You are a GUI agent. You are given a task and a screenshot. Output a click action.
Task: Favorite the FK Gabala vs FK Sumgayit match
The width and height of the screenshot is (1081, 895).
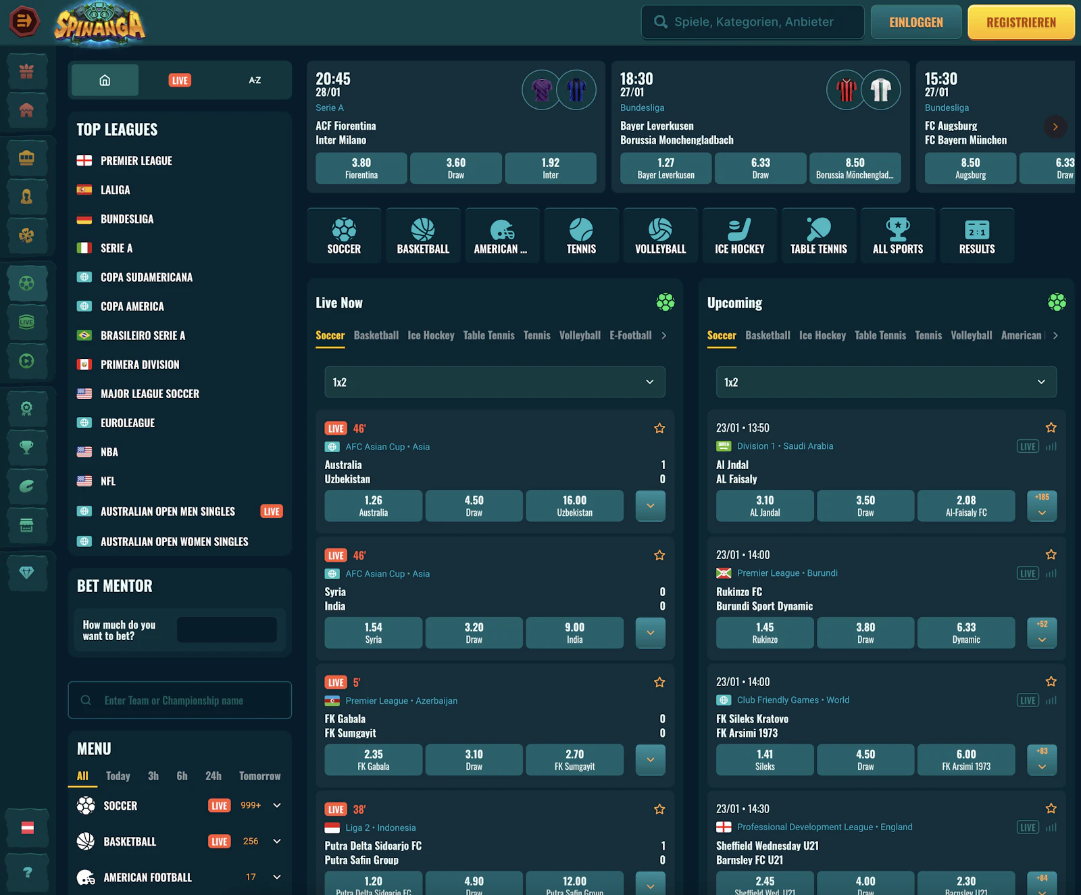coord(659,682)
